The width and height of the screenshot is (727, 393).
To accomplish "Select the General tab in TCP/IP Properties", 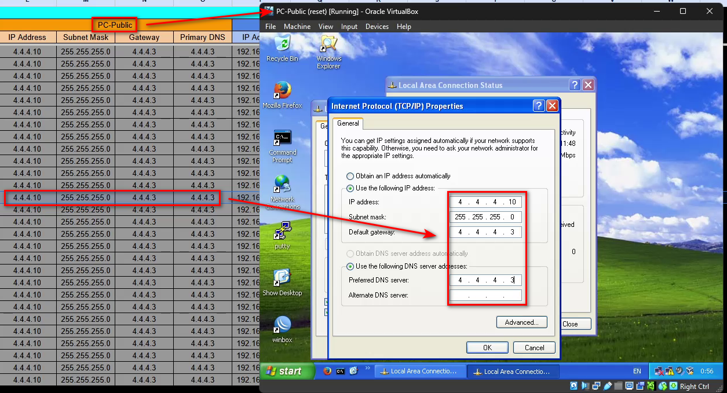I will coord(348,123).
